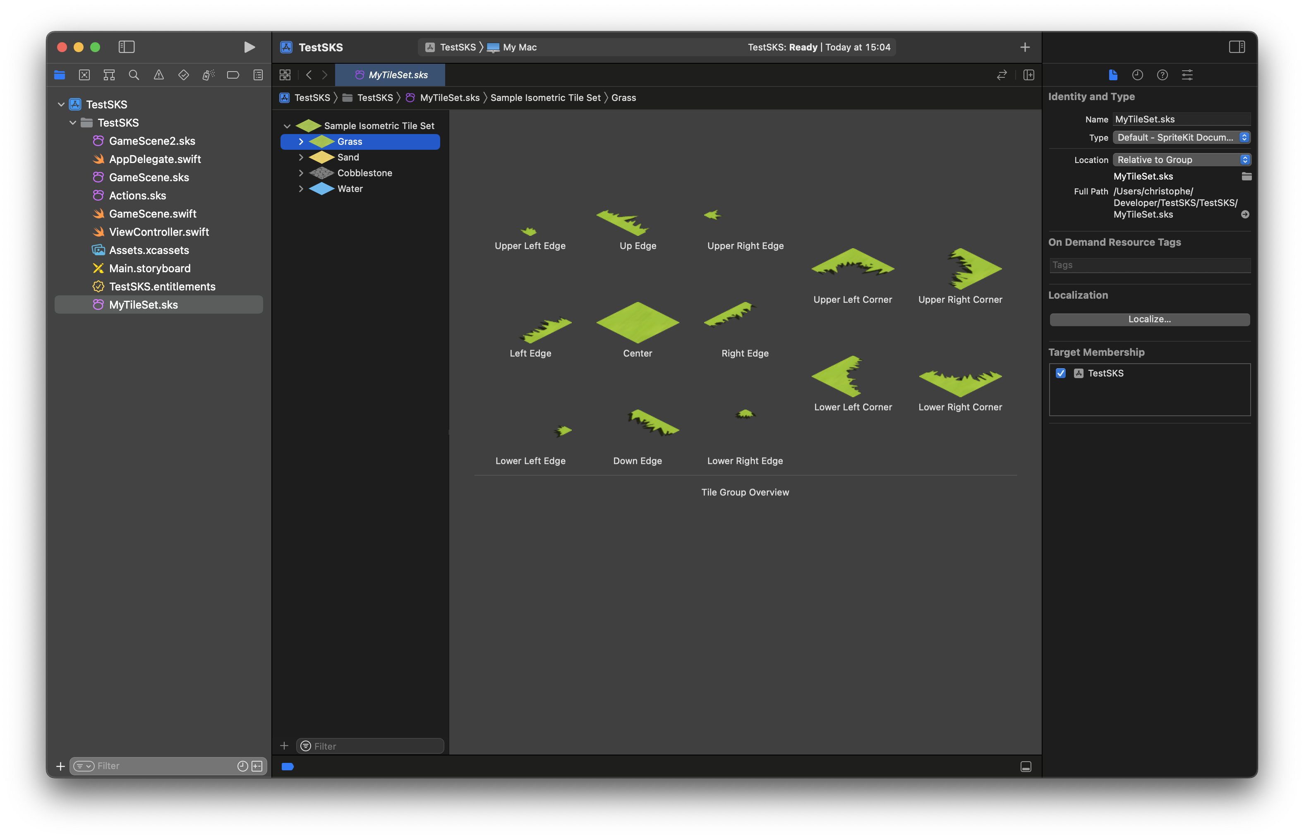Add a new file in navigator
The height and width of the screenshot is (839, 1304).
60,767
